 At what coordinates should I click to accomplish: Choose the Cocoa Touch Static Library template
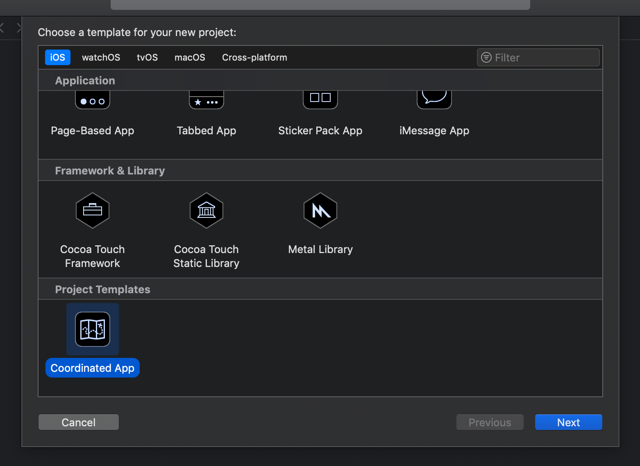coord(206,210)
